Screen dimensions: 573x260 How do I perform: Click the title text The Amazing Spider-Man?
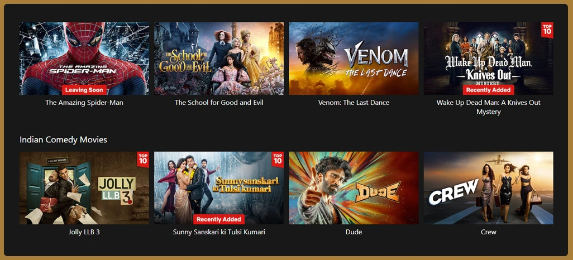pyautogui.click(x=84, y=103)
